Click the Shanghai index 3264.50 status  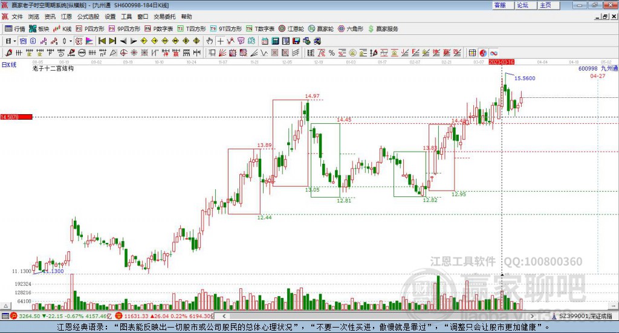tap(29, 316)
